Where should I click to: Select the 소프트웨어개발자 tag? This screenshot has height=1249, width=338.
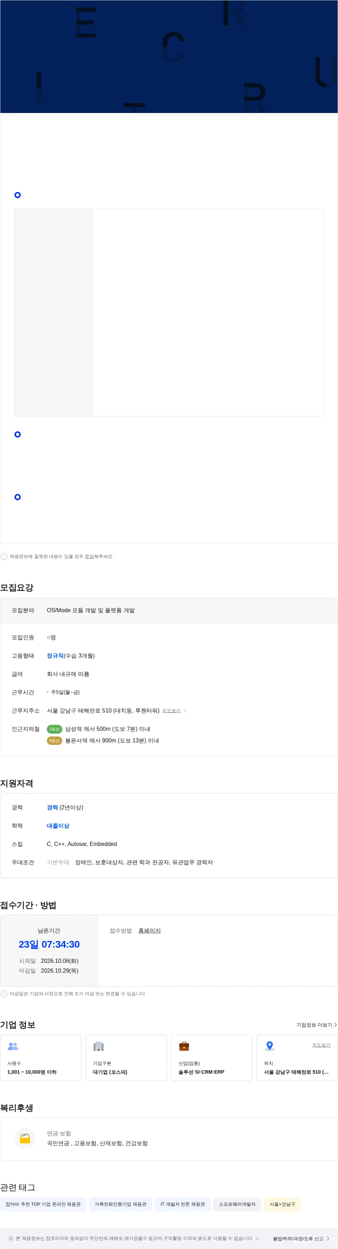click(237, 1204)
